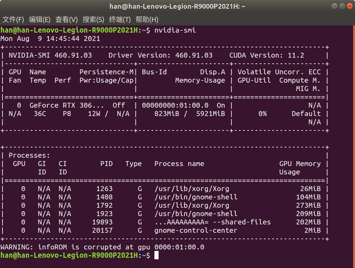Viewport: 355px width, 268px height.
Task: Close the terminal window
Action: (x=350, y=6)
